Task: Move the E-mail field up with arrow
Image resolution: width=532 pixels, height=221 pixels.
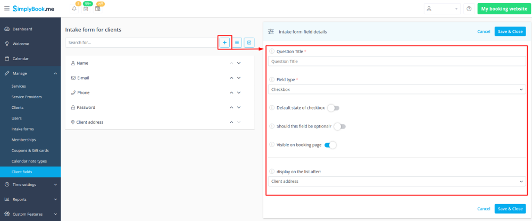Action: click(231, 78)
